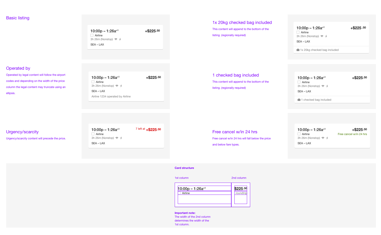Click the '1st column' label
Screen dimensions: 381x235
coord(182,178)
